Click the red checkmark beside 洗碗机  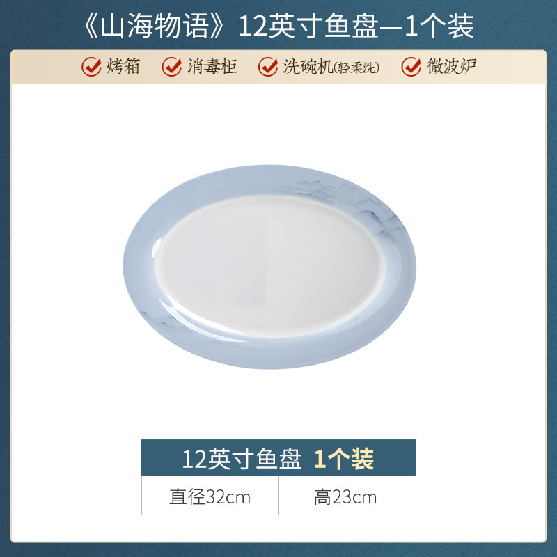(x=268, y=66)
